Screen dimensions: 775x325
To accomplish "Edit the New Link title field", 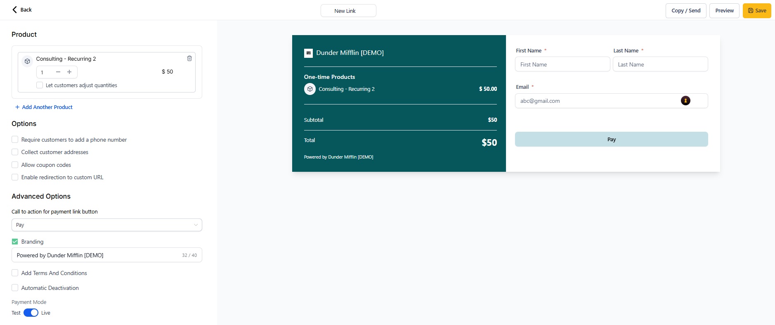I will pos(348,11).
